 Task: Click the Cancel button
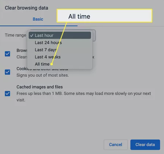point(116,145)
